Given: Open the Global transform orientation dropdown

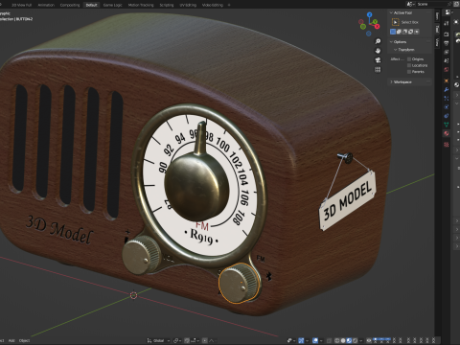Looking at the screenshot, I should pos(158,340).
